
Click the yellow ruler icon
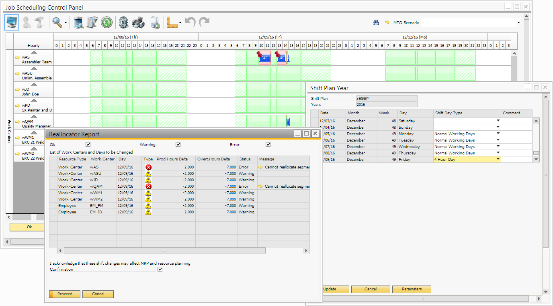pyautogui.click(x=172, y=22)
